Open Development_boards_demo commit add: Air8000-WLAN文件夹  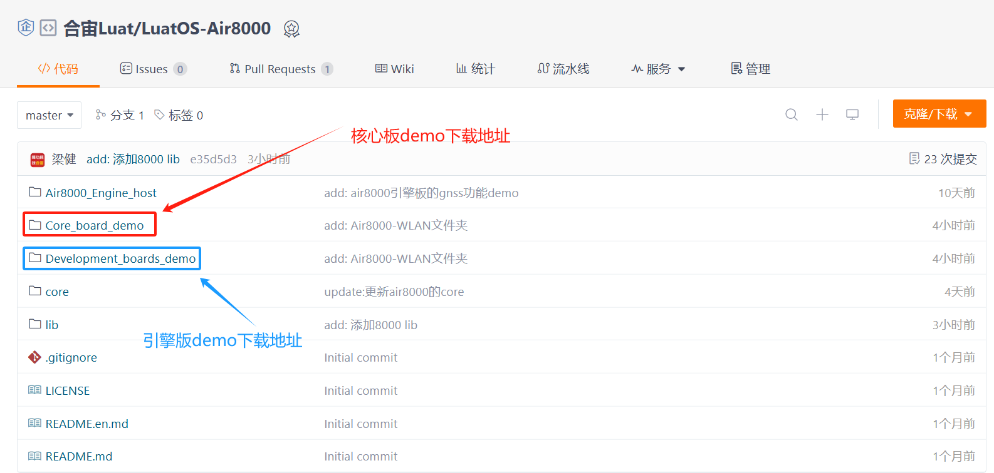[396, 258]
